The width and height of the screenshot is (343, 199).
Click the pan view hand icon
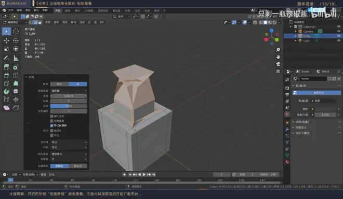tap(278, 57)
